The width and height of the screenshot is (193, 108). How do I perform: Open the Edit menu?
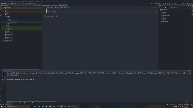5,1
